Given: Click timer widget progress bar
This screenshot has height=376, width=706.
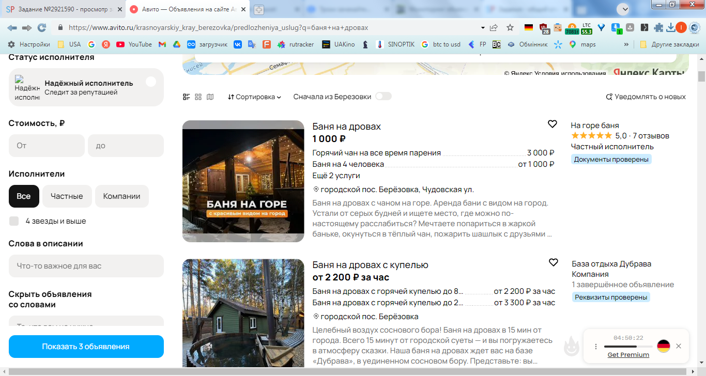Looking at the screenshot, I should (628, 347).
